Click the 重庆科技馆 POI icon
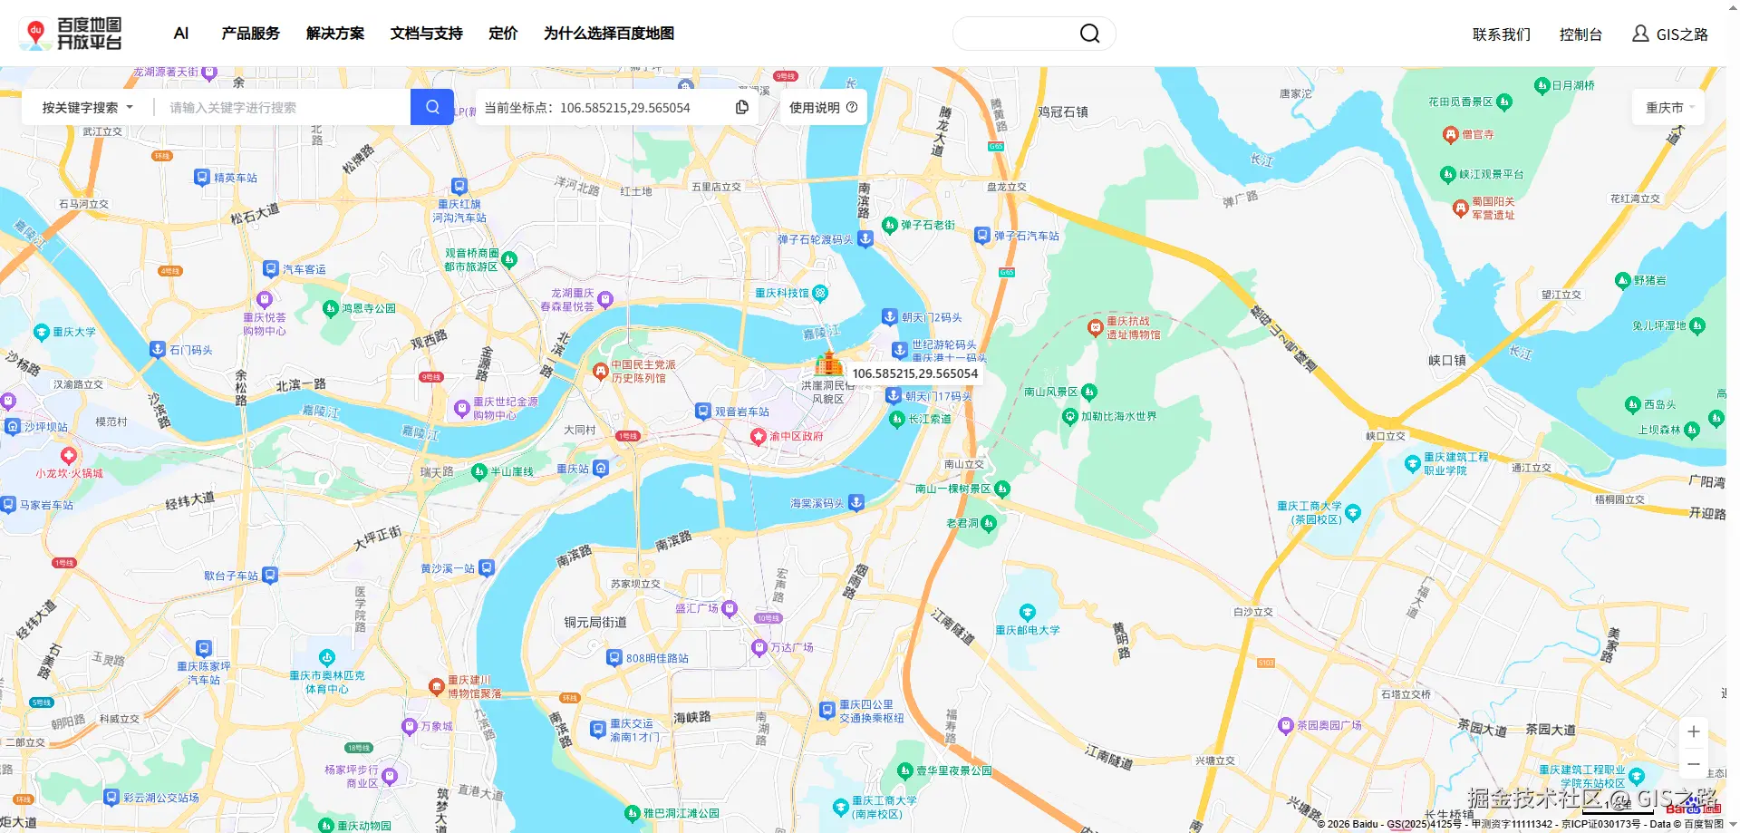This screenshot has width=1740, height=833. 820,293
